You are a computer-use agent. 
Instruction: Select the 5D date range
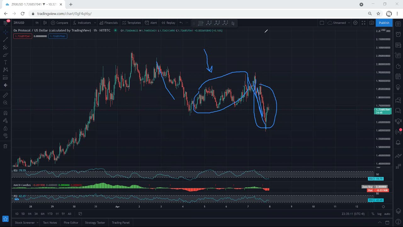tap(23, 214)
